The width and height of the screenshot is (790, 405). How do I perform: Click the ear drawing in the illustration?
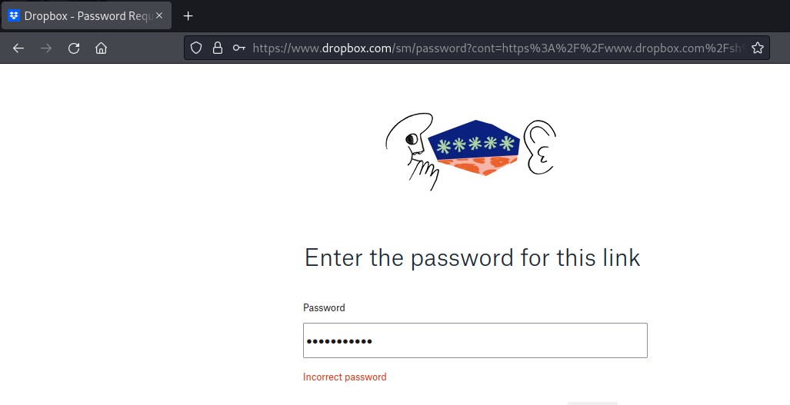pyautogui.click(x=539, y=148)
